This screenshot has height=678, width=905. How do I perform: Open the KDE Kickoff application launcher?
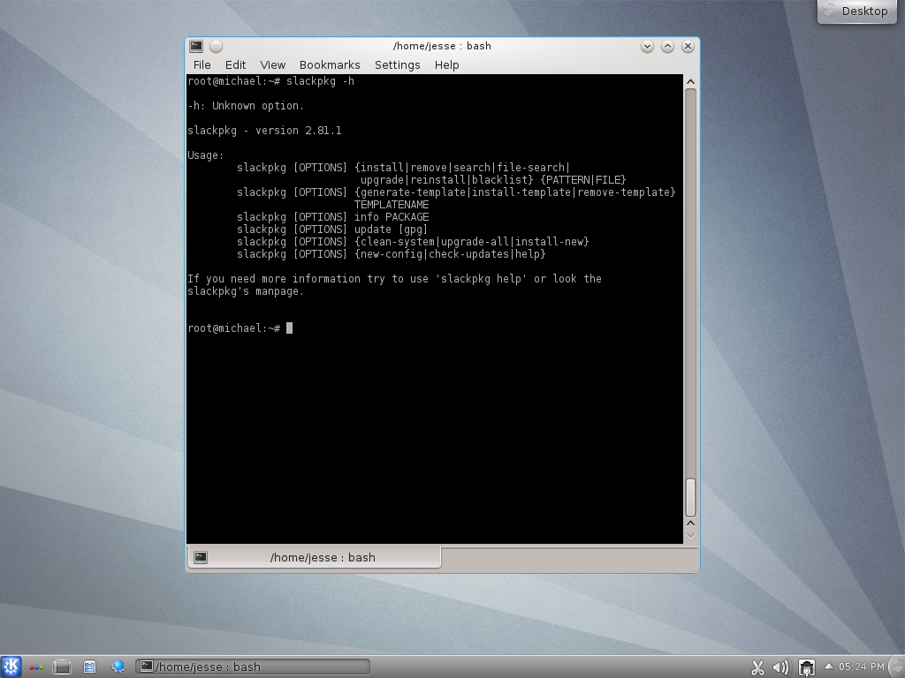click(11, 667)
